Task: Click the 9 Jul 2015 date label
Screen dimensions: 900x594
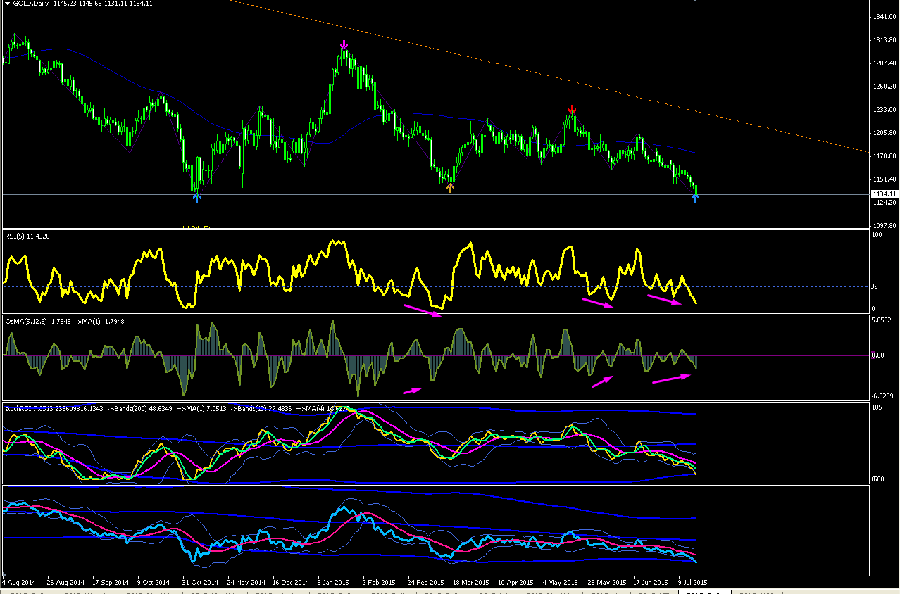Action: coord(694,583)
